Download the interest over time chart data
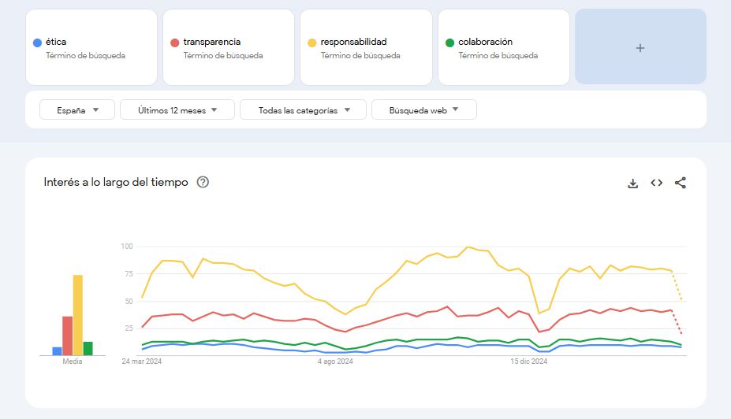This screenshot has height=419, width=731. click(x=632, y=183)
